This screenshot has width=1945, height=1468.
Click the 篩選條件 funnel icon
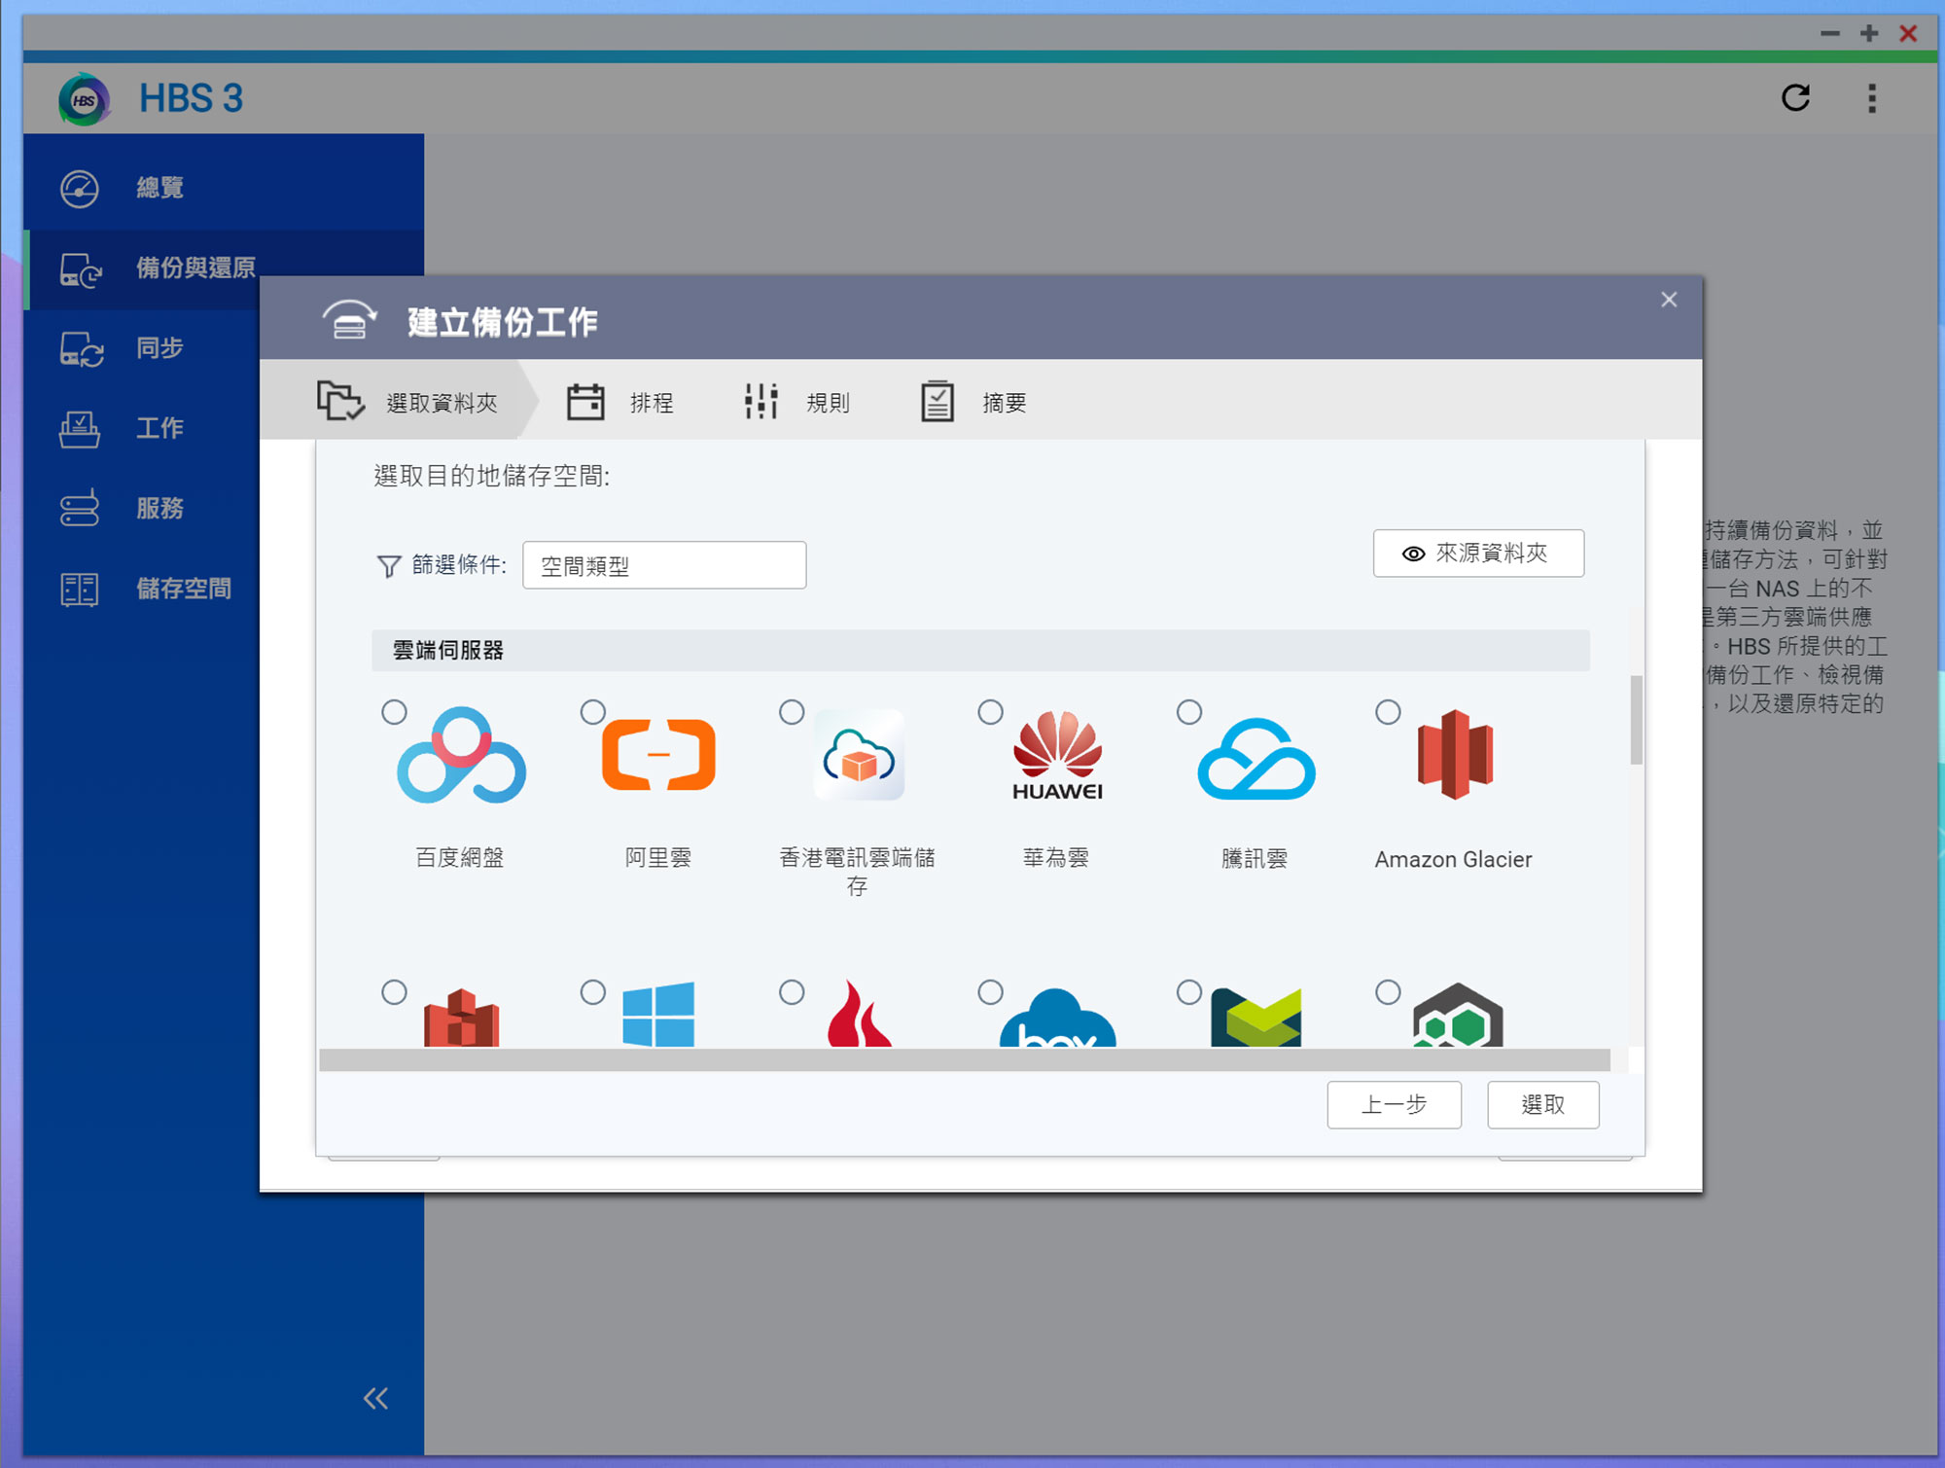(x=388, y=566)
